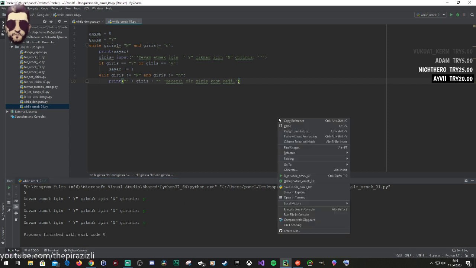The width and height of the screenshot is (476, 268).
Task: Expand Local History submenu in context menu
Action: pyautogui.click(x=314, y=203)
